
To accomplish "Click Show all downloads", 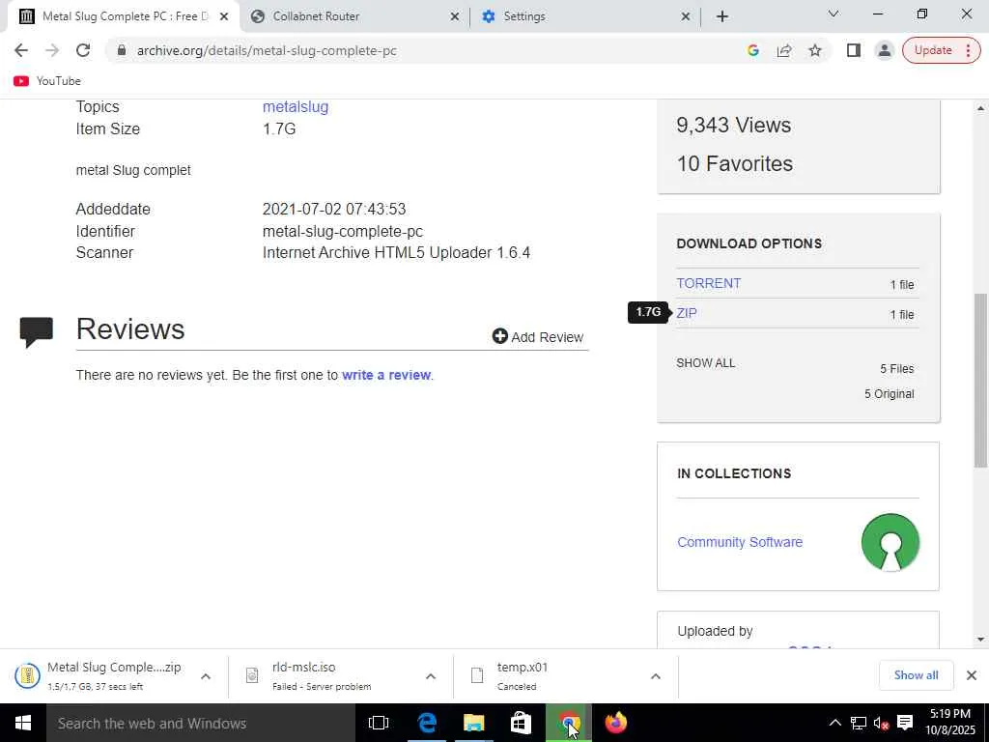I will (x=916, y=675).
